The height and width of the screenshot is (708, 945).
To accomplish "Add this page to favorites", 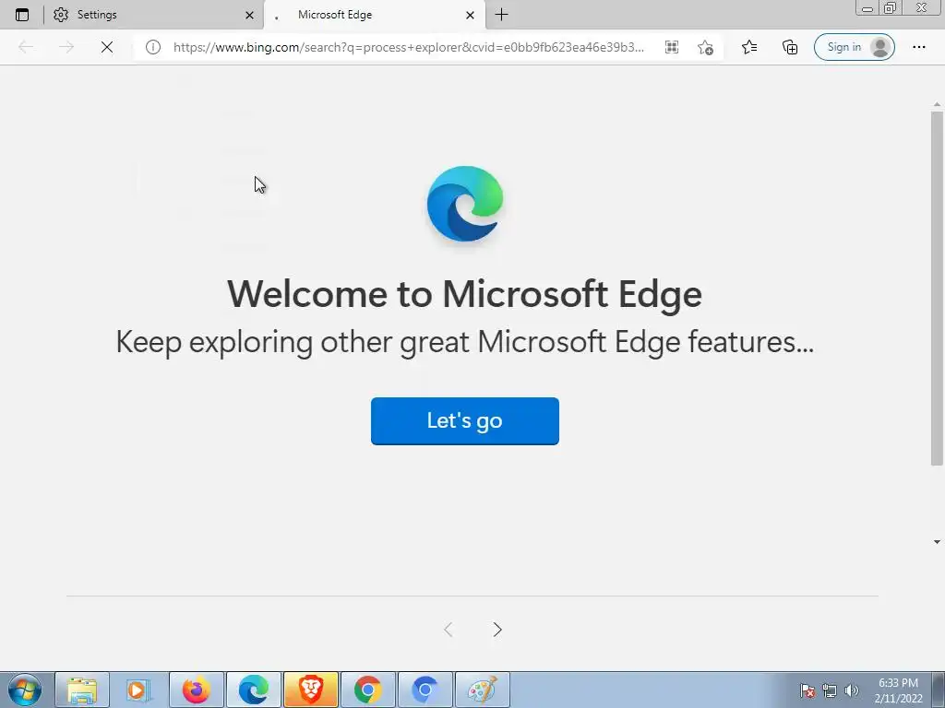I will click(x=705, y=47).
